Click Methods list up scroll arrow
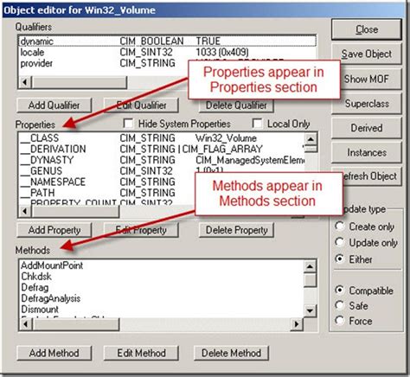Image resolution: width=410 pixels, height=377 pixels. click(x=310, y=266)
